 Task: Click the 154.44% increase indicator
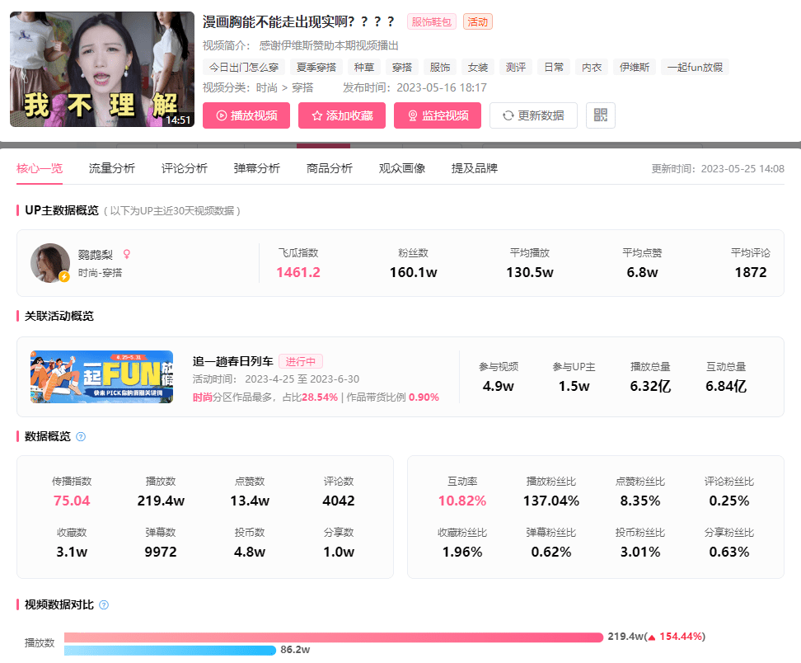tap(677, 637)
